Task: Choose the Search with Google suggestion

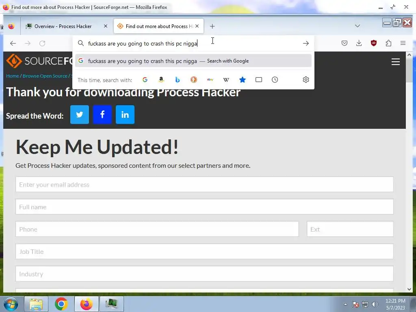Action: (193, 61)
